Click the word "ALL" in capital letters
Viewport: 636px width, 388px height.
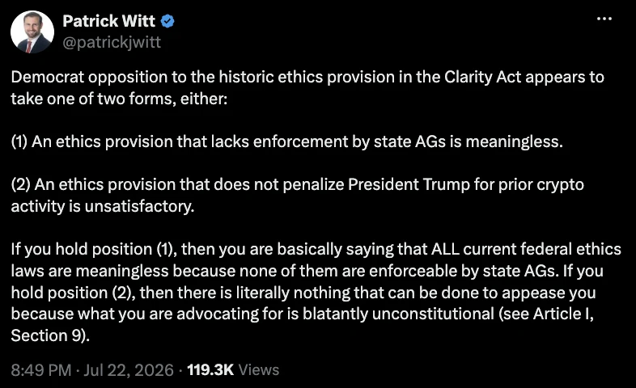tap(445, 249)
